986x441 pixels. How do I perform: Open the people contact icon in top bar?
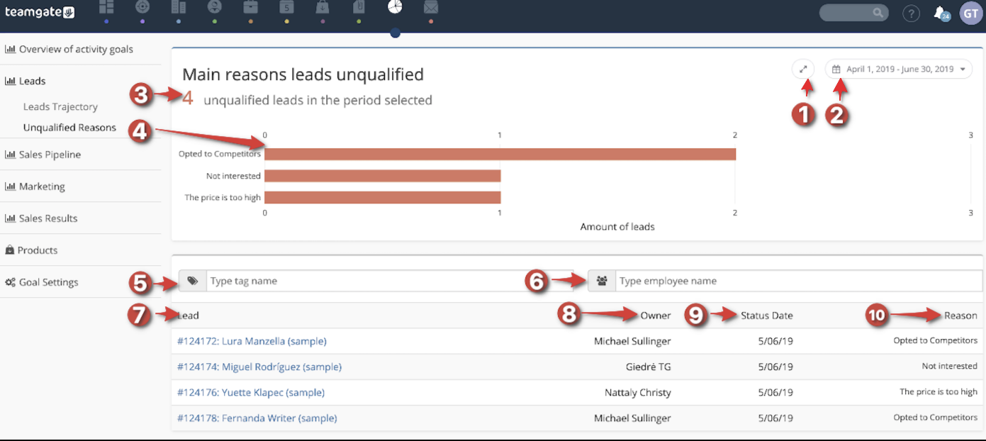[215, 7]
